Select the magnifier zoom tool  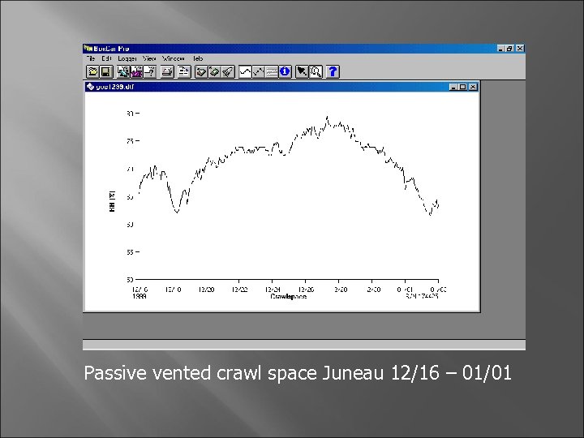316,71
